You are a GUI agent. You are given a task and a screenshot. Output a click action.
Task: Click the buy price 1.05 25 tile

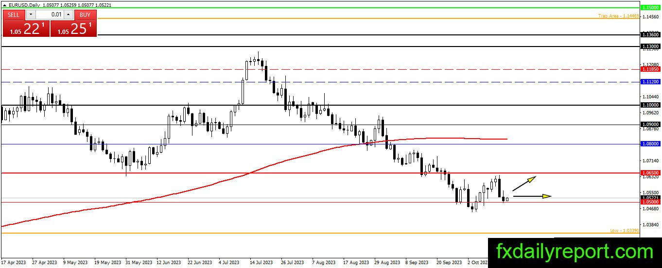tap(73, 29)
